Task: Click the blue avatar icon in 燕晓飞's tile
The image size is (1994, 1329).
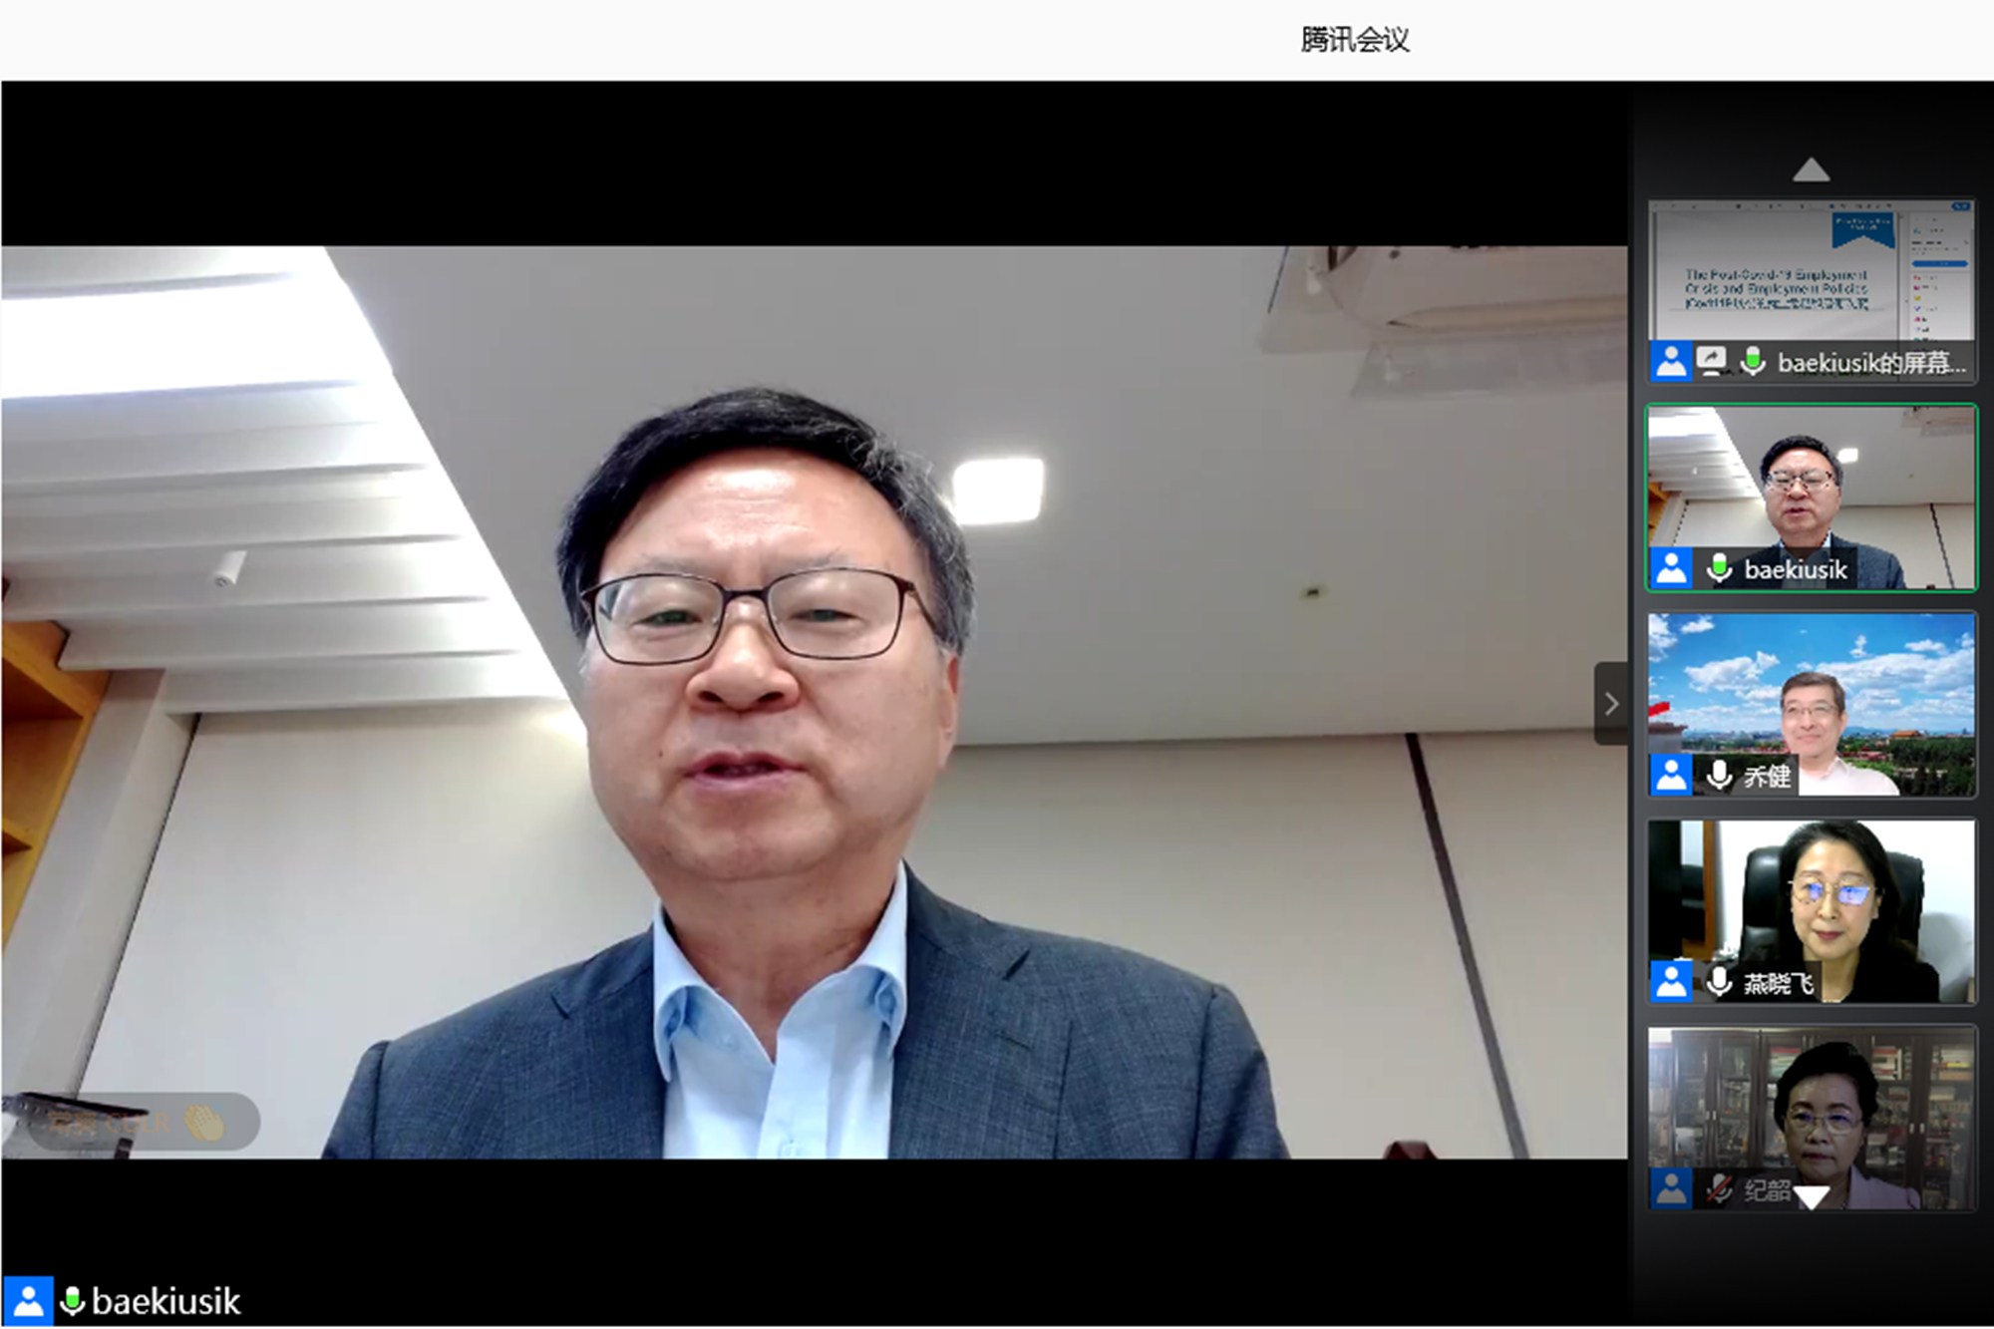Action: (1671, 982)
